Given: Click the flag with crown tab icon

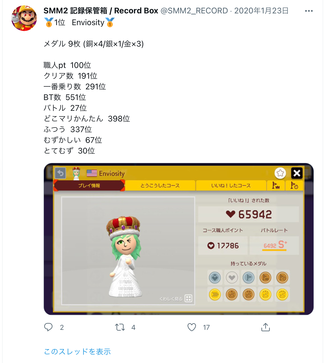Looking at the screenshot, I should pyautogui.click(x=276, y=185).
